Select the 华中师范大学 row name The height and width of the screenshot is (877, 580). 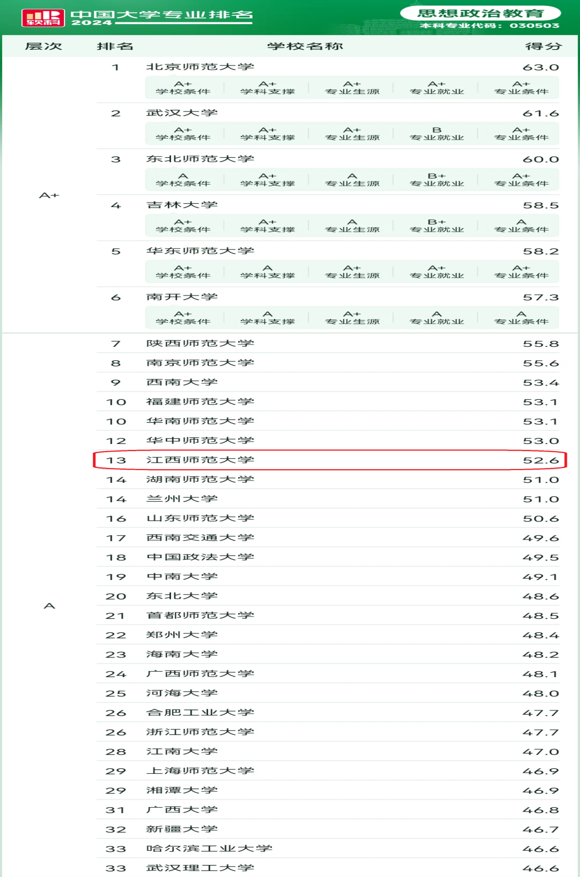click(x=200, y=440)
